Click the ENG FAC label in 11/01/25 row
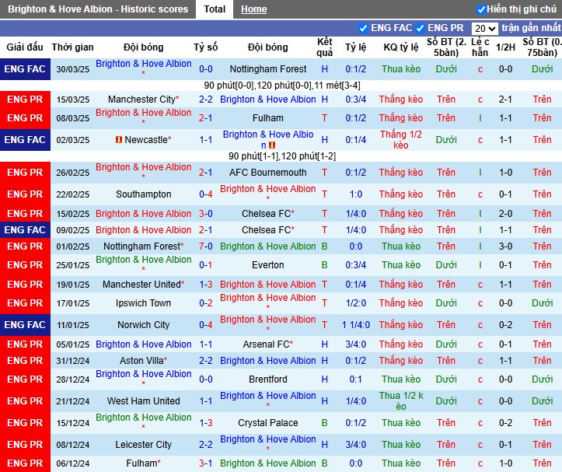562x472 pixels. tap(25, 325)
